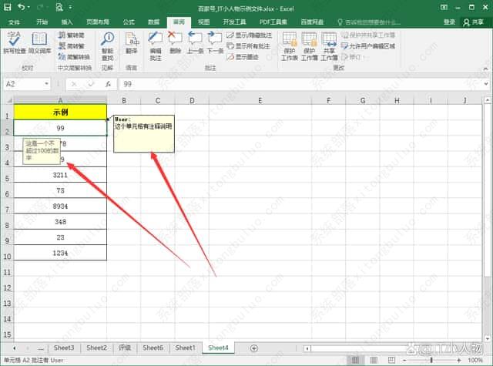Viewport: 493px width, 366px height.
Task: Toggle Show/Hide Comment (显示/隐藏批注)
Action: pos(249,35)
